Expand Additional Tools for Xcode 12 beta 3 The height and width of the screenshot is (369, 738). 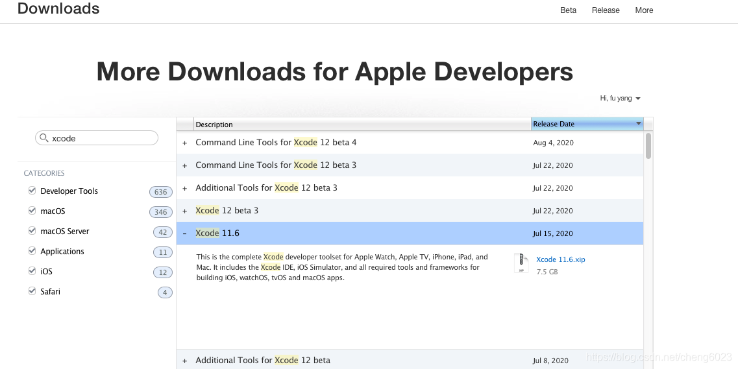click(185, 188)
